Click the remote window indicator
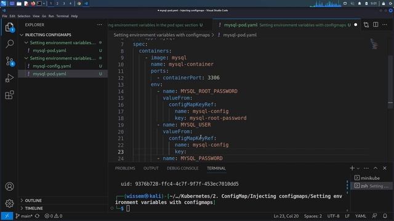 pos(7,216)
